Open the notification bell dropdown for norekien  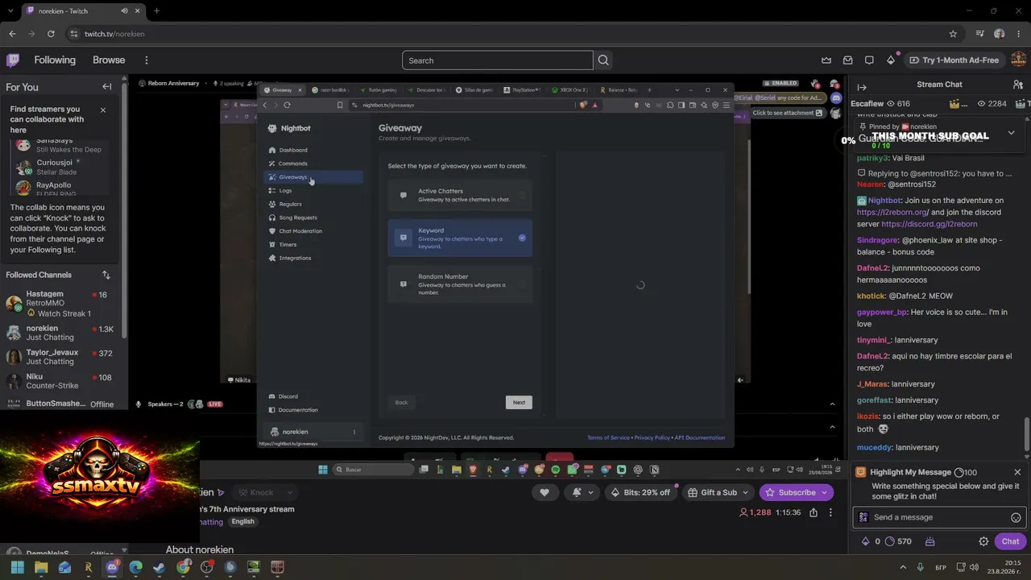pos(582,492)
